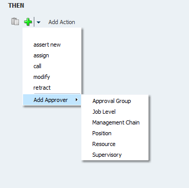Image resolution: width=189 pixels, height=188 pixels.
Task: Click the THEN section heading
Action: (16, 6)
